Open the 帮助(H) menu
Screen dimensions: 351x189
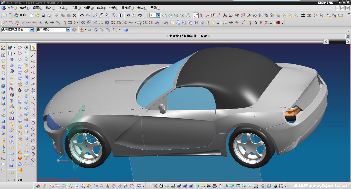pyautogui.click(x=155, y=8)
